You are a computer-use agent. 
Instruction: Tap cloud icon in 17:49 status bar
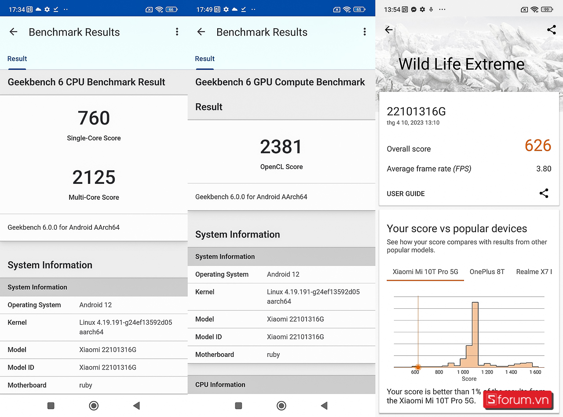point(234,9)
